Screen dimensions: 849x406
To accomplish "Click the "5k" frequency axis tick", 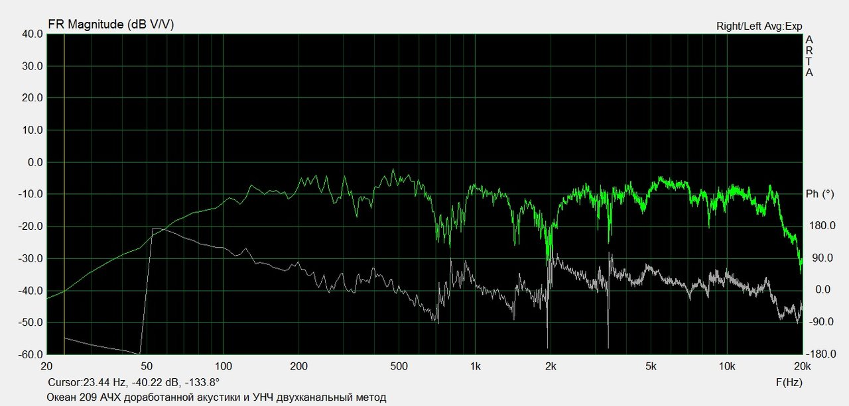I will point(651,367).
